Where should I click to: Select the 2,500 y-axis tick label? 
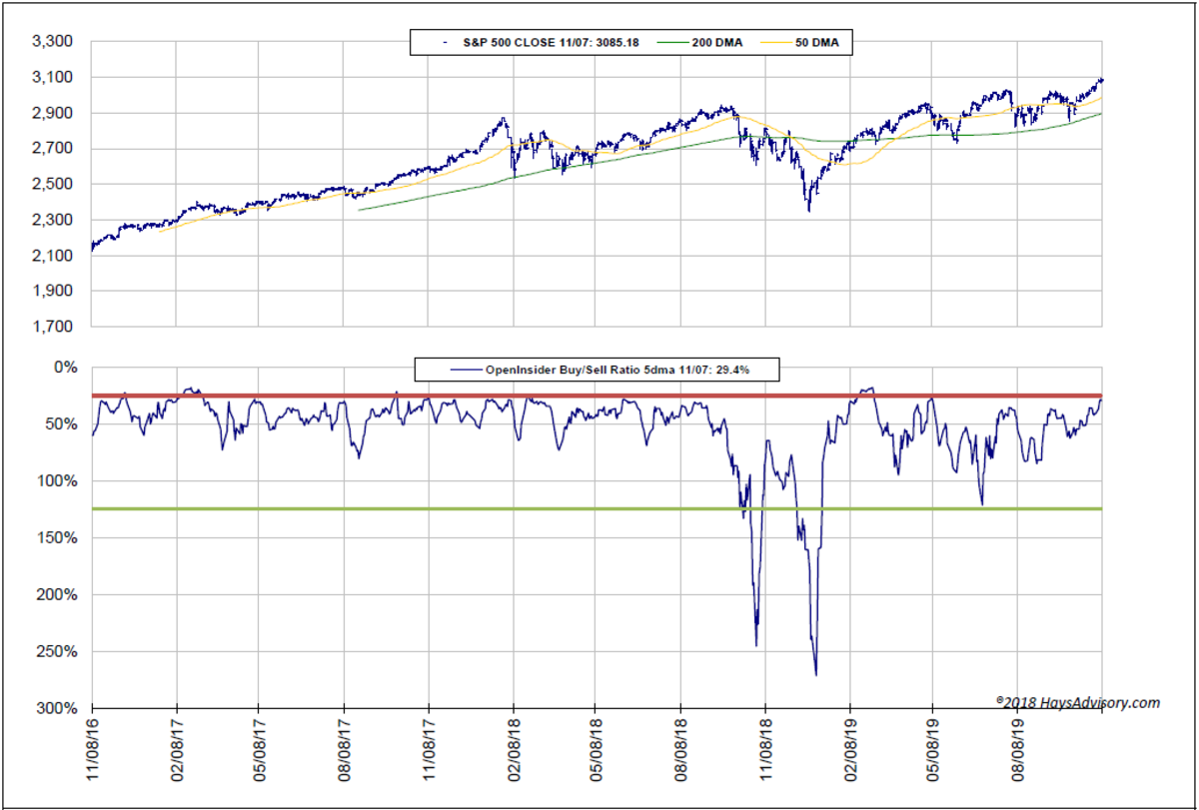click(54, 185)
